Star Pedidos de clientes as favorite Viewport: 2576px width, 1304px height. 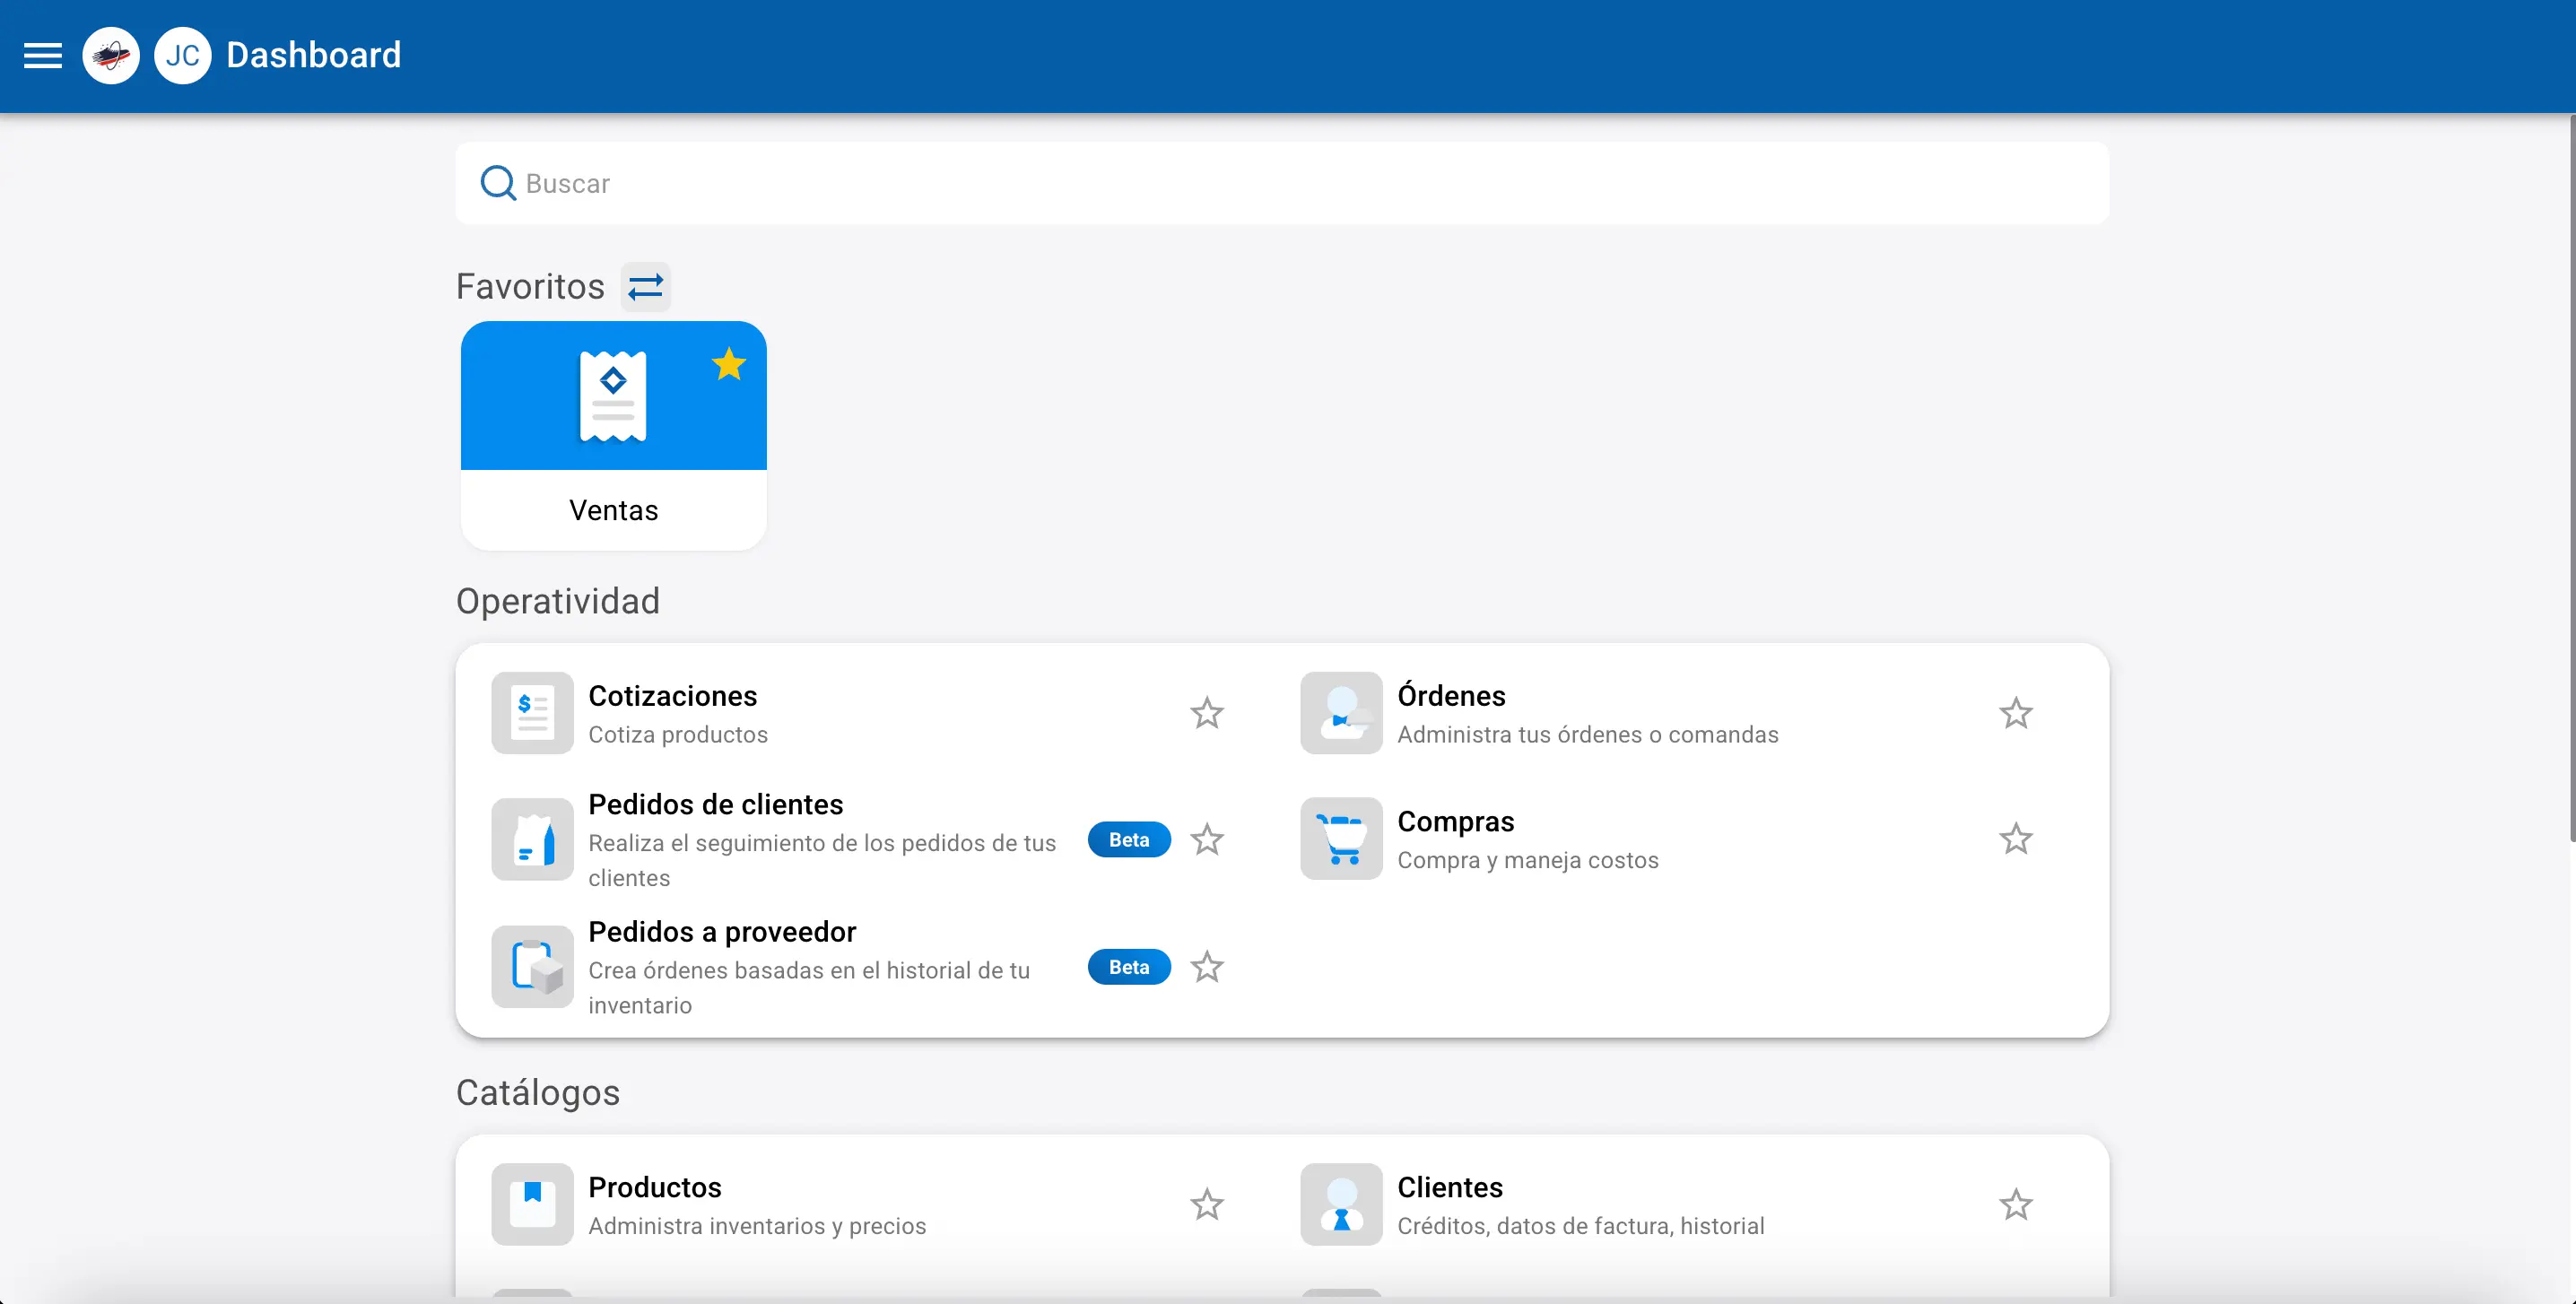1207,839
